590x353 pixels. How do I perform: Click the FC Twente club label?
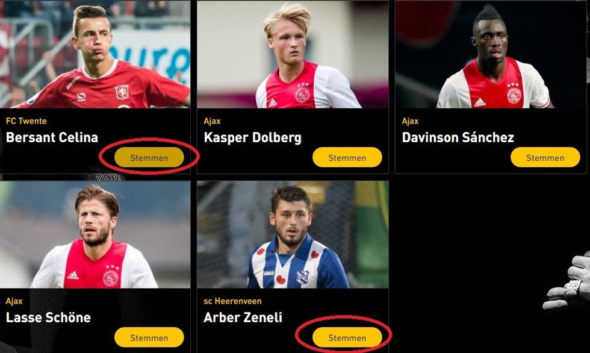[26, 121]
